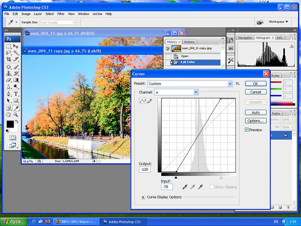
Task: Select the Type tool
Action: 16,94
